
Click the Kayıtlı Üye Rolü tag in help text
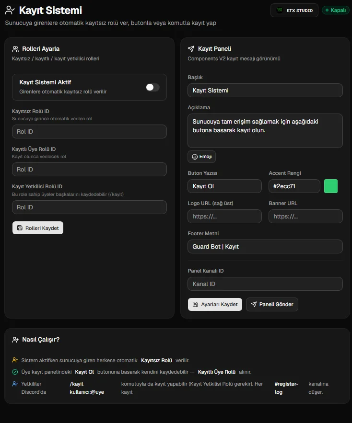click(x=217, y=372)
